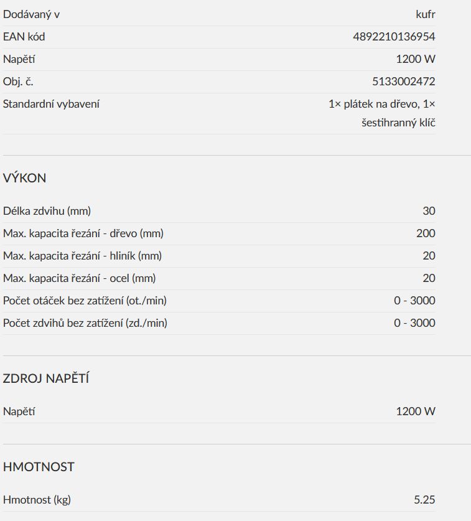Click the Max. kapacita řezání - hliník label
The height and width of the screenshot is (521, 471).
pyautogui.click(x=82, y=256)
